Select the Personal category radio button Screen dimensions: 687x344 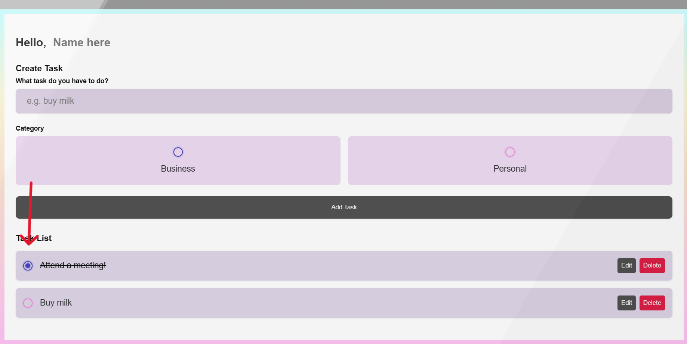pos(510,152)
